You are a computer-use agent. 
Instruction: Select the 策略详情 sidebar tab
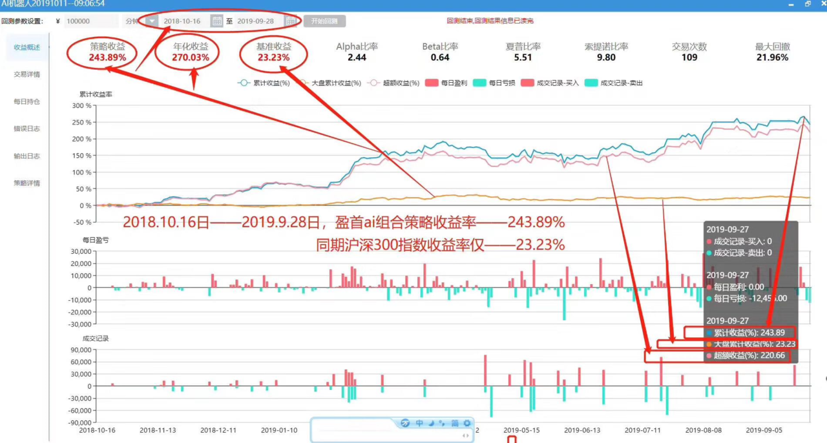(27, 183)
